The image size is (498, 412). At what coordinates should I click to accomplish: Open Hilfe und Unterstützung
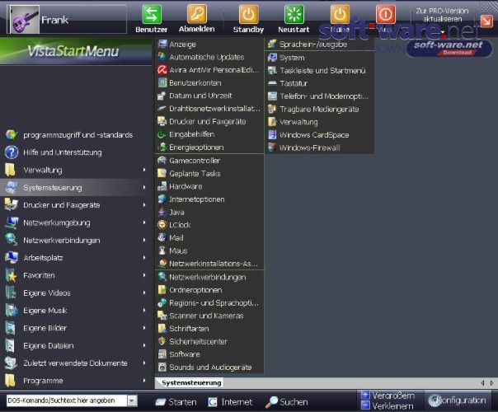pos(76,152)
